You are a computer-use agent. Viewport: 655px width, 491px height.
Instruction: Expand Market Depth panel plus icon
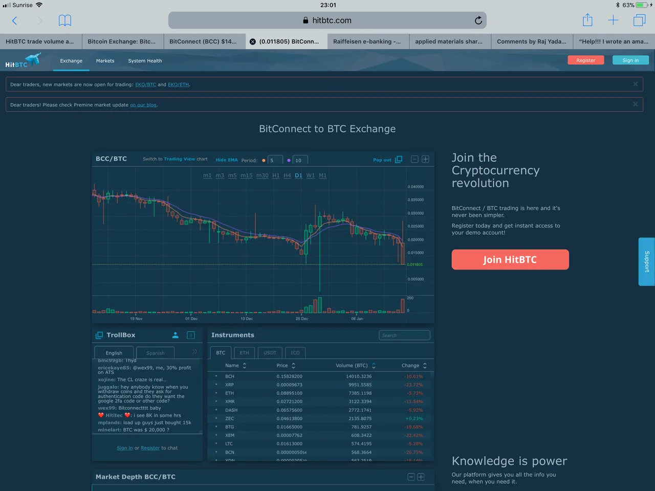tap(421, 477)
